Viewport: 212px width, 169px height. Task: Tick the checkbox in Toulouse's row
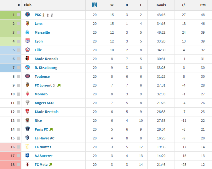click(18, 76)
